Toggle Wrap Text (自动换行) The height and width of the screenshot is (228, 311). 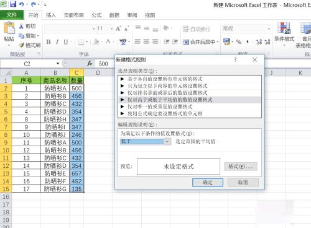click(x=197, y=29)
